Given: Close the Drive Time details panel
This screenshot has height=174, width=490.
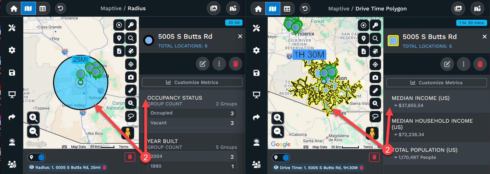Looking at the screenshot, I should pyautogui.click(x=485, y=37).
